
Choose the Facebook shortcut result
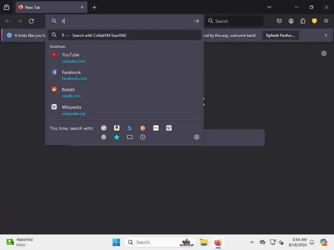click(124, 75)
